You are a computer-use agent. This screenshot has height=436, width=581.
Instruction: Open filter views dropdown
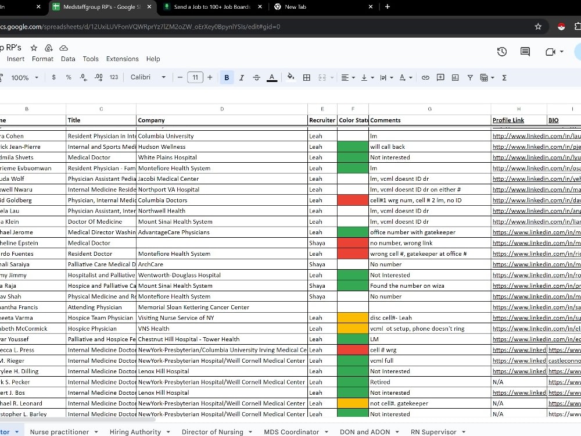[487, 77]
